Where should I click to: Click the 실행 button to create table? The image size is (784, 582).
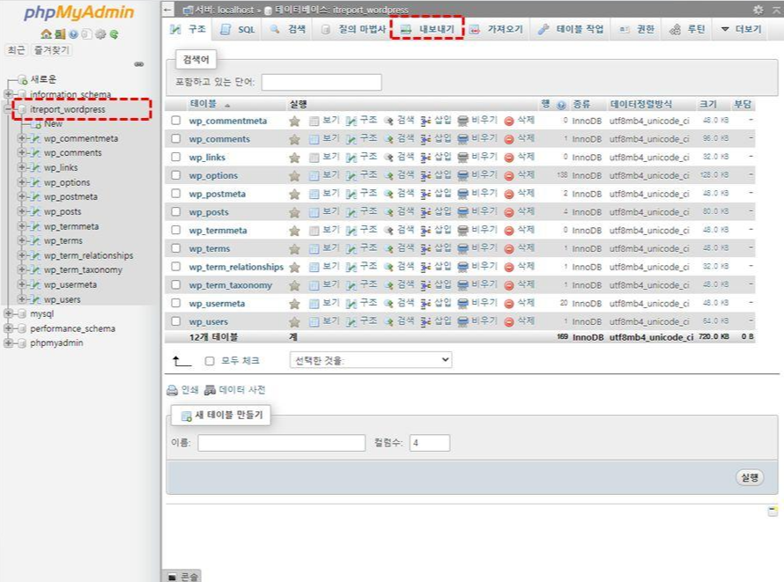750,477
